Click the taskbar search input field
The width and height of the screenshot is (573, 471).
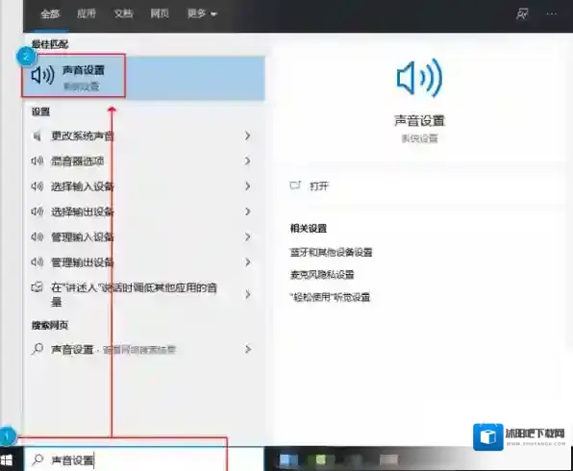144,459
